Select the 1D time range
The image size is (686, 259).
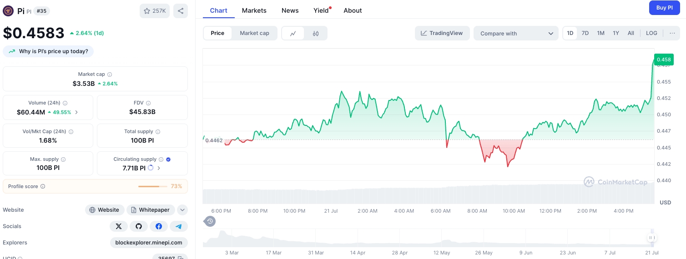pyautogui.click(x=570, y=33)
